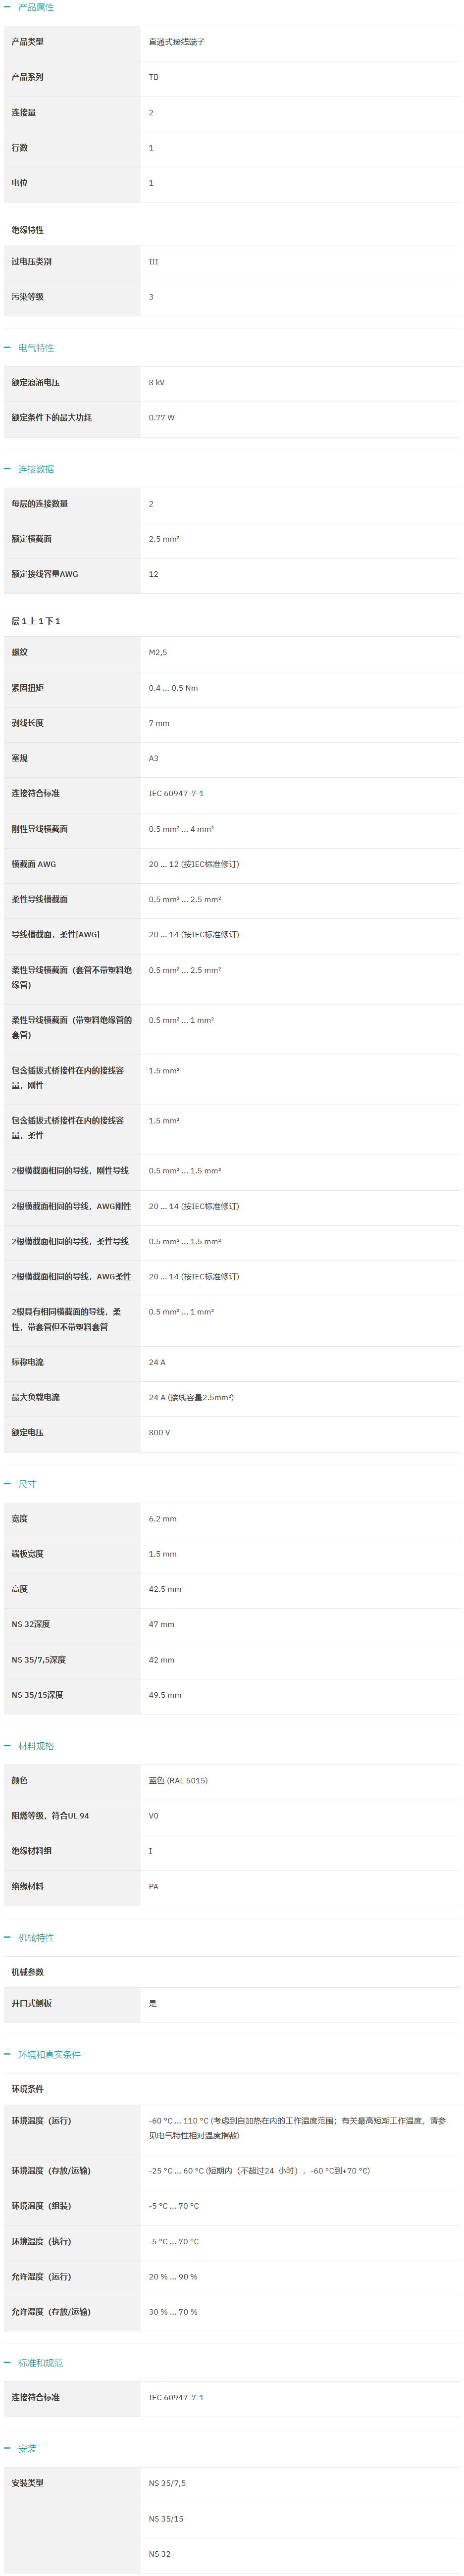Click the 产品系列 value TB
This screenshot has width=464, height=2576.
tap(154, 77)
